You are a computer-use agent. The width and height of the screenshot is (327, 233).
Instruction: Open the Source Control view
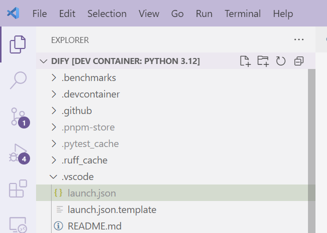(x=19, y=116)
